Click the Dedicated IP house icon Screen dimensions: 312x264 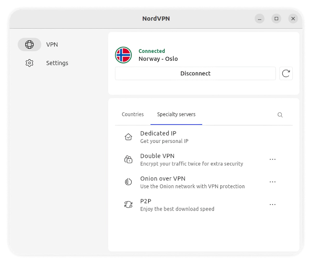tap(128, 137)
